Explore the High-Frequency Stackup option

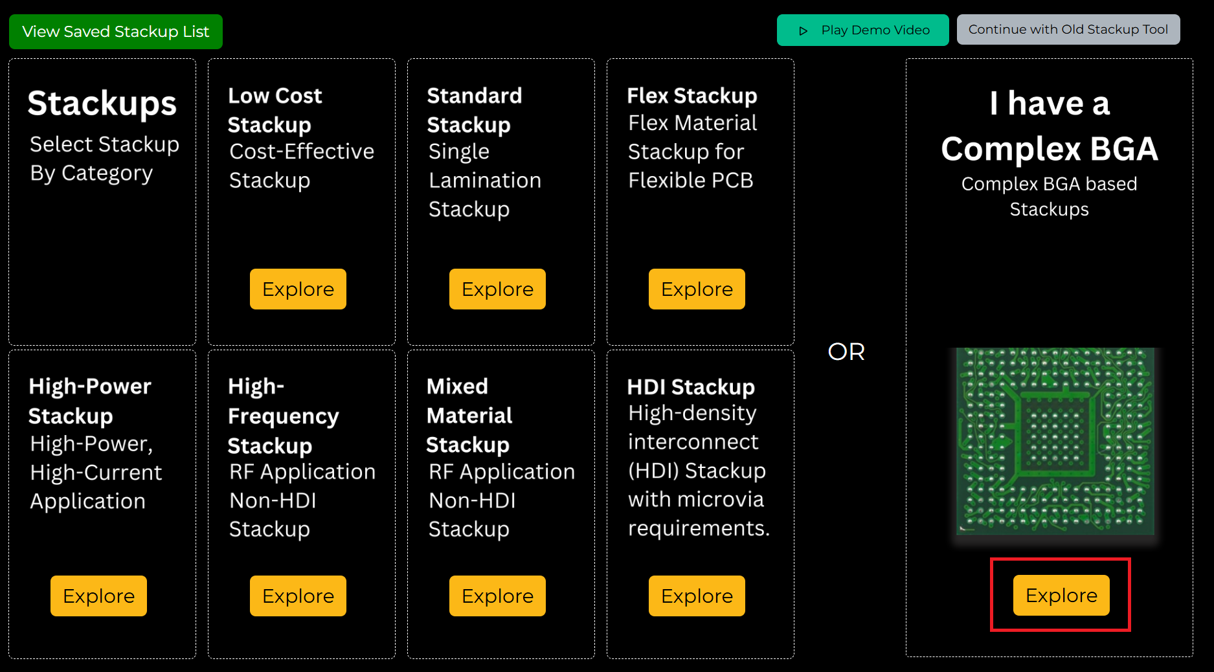point(298,596)
